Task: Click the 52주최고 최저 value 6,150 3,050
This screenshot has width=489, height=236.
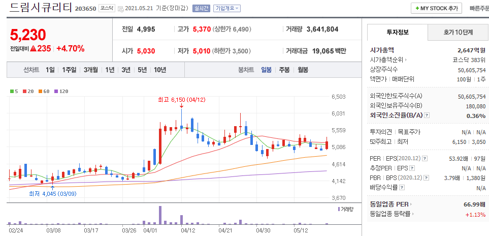Action: (469, 142)
